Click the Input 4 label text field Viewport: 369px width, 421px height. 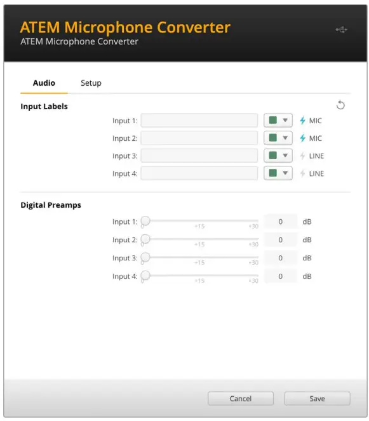point(199,173)
